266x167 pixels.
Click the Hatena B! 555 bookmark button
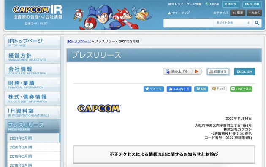pyautogui.click(x=201, y=89)
